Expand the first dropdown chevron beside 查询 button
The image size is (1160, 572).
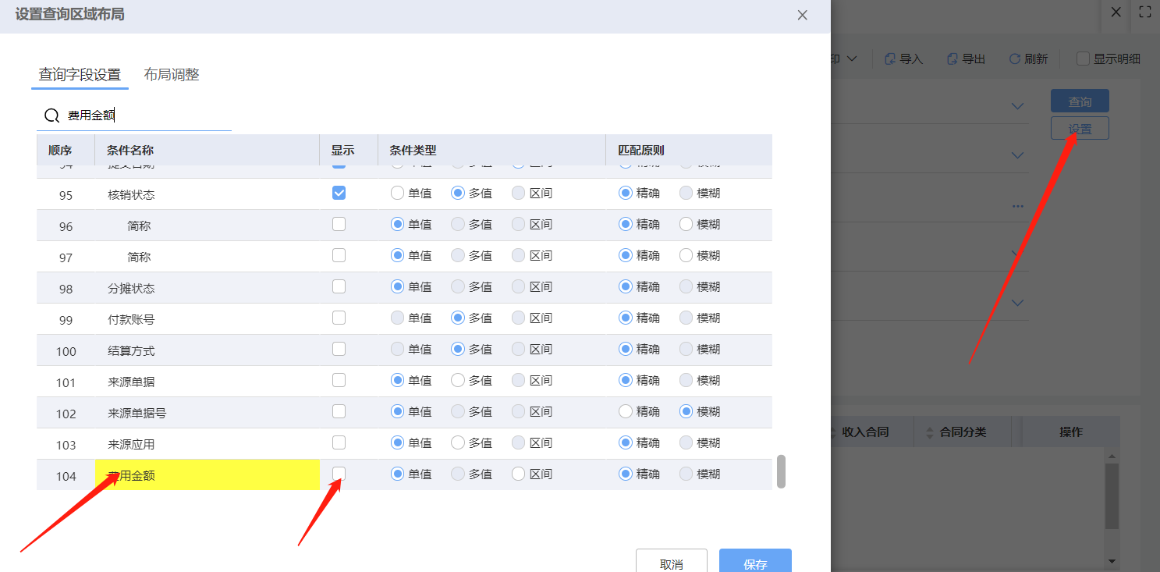1017,106
